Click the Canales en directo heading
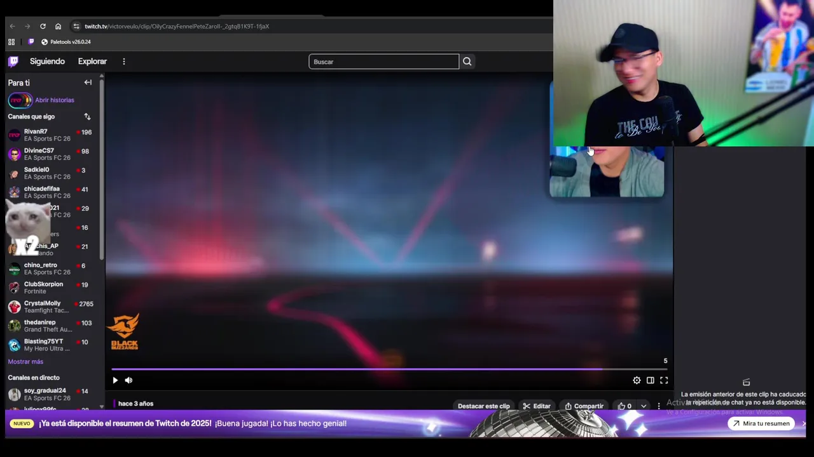 pyautogui.click(x=34, y=378)
